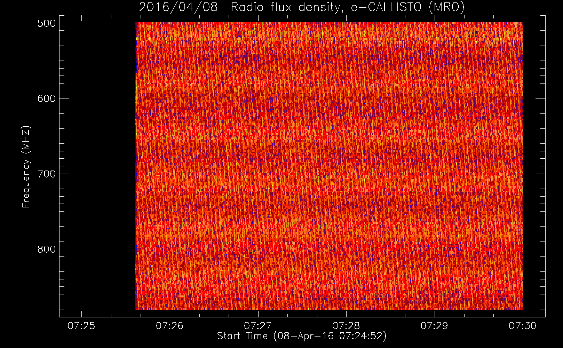
Task: Click the 800 frequency tick label
Action: tap(46, 249)
